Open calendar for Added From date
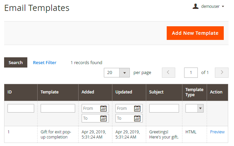The image size is (234, 146). pos(104,108)
